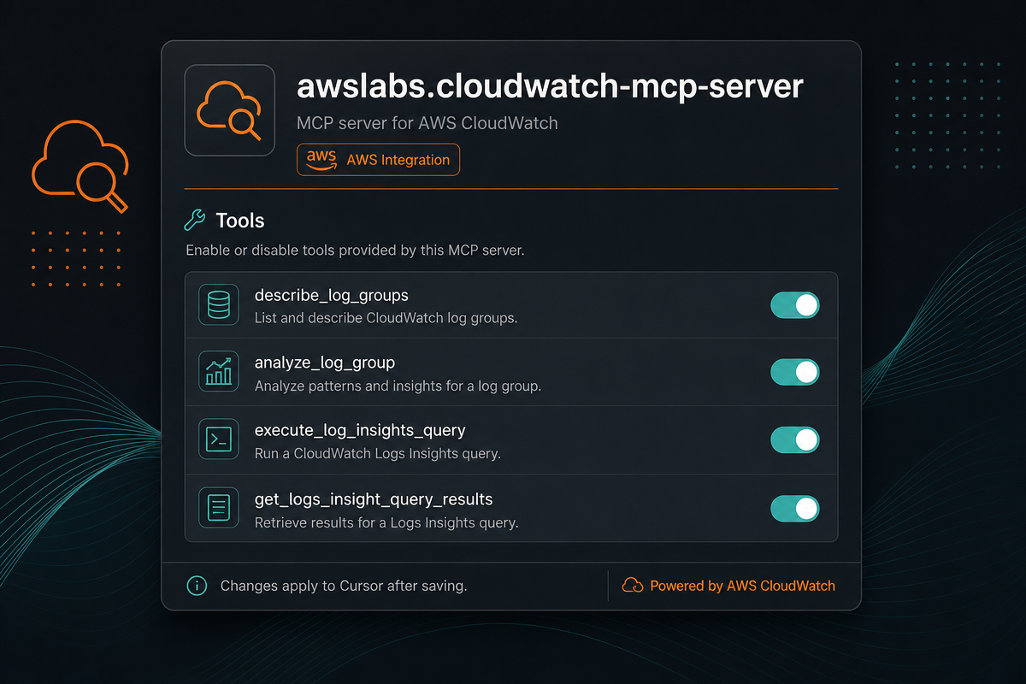Click the CloudWatch server logo icon in header
This screenshot has height=684, width=1026.
click(x=229, y=110)
